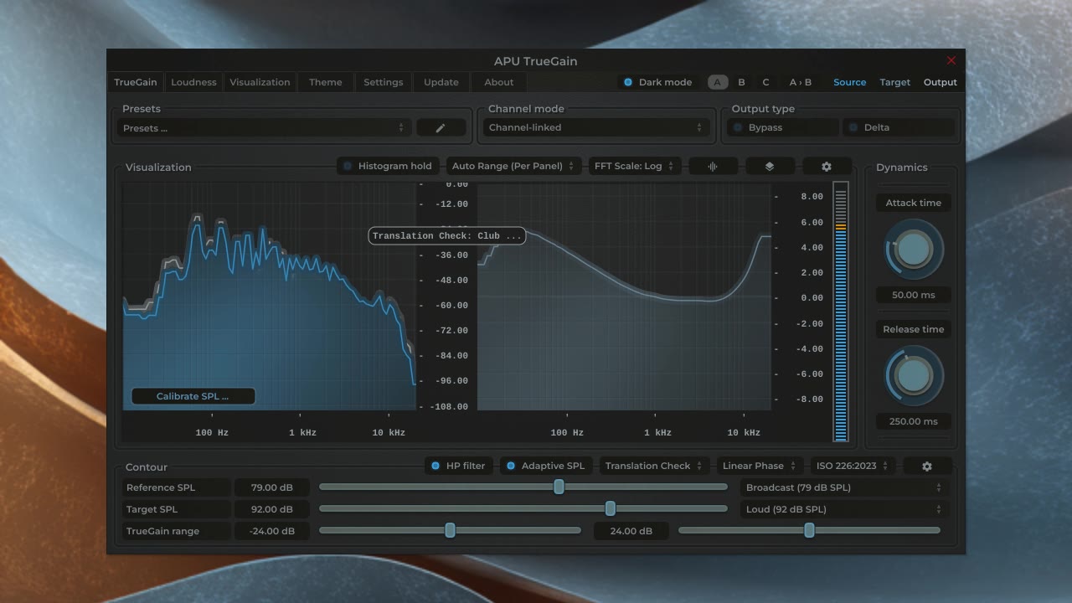The height and width of the screenshot is (603, 1072).
Task: Go to the Settings tab
Action: [x=384, y=82]
